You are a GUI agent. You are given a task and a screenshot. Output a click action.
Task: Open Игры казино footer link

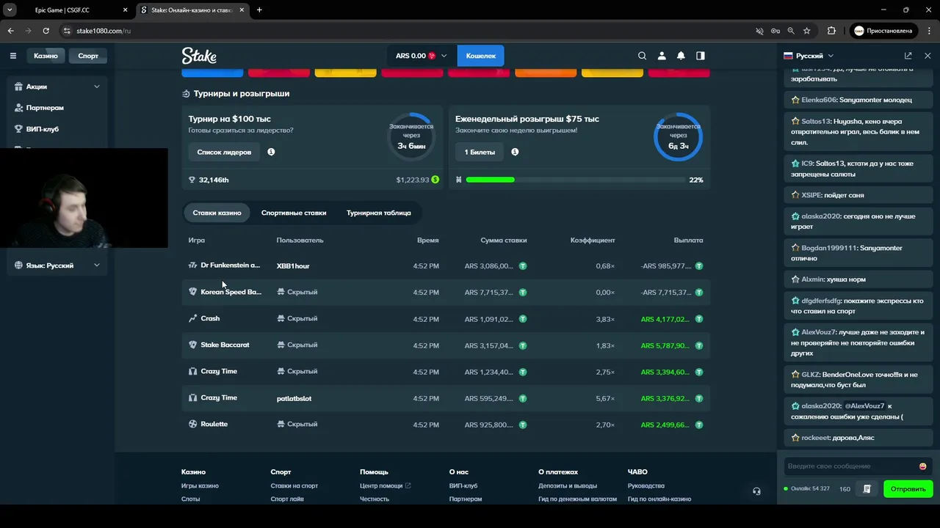click(x=200, y=485)
